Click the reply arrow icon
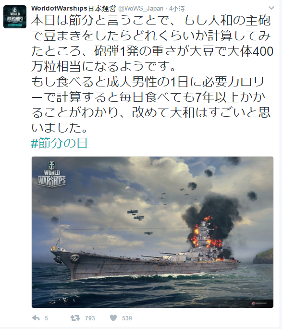 point(36,318)
